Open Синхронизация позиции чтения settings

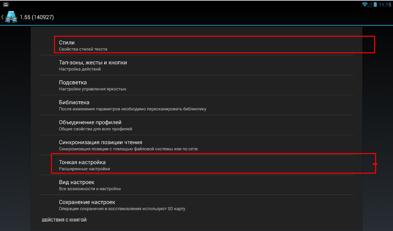(x=196, y=145)
